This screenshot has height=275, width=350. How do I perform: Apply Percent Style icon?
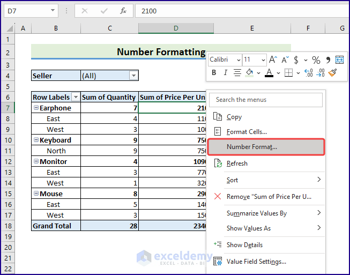coord(316,60)
